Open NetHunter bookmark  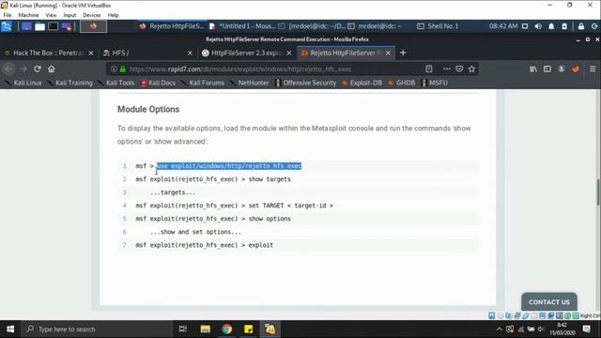pyautogui.click(x=249, y=83)
